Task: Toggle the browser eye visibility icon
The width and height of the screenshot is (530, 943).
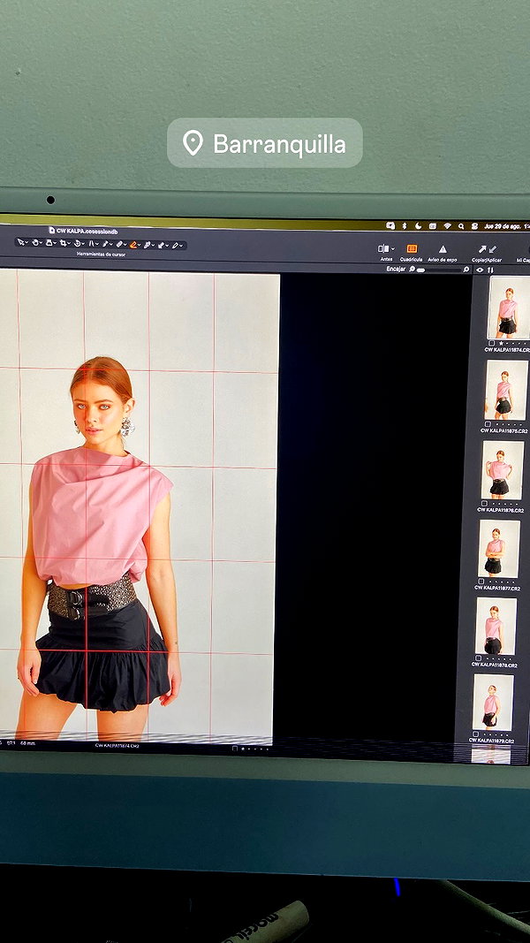Action: click(x=480, y=270)
